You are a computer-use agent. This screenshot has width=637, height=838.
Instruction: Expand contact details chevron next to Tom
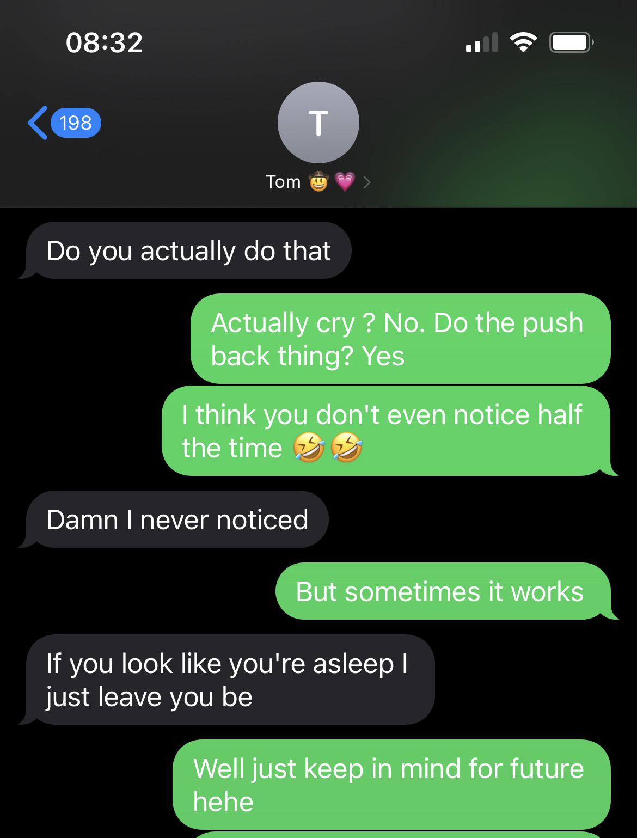click(367, 182)
